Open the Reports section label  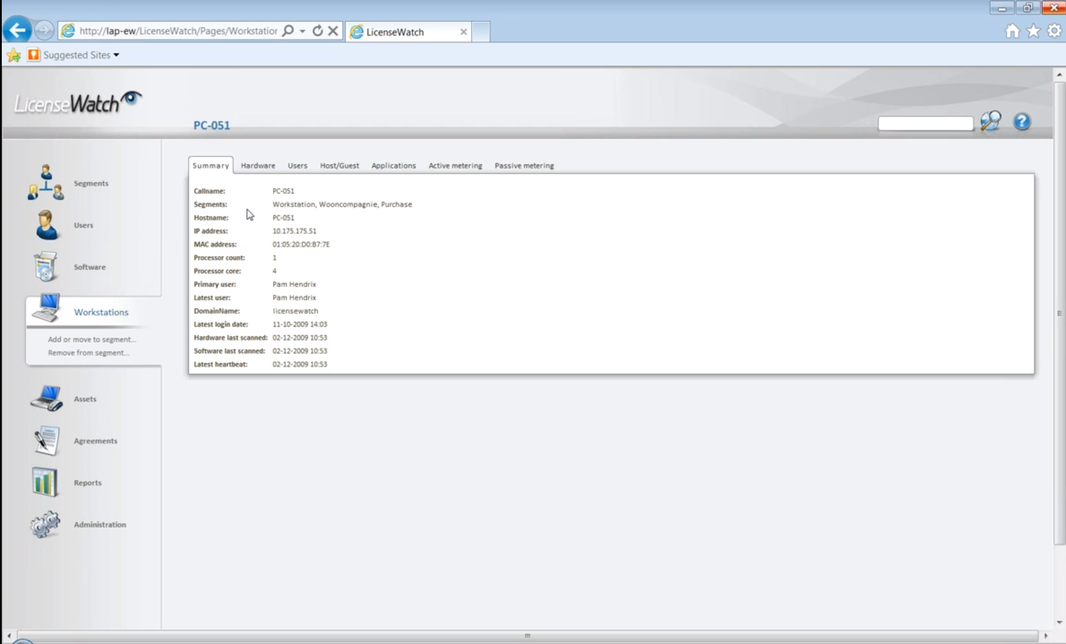(x=88, y=482)
